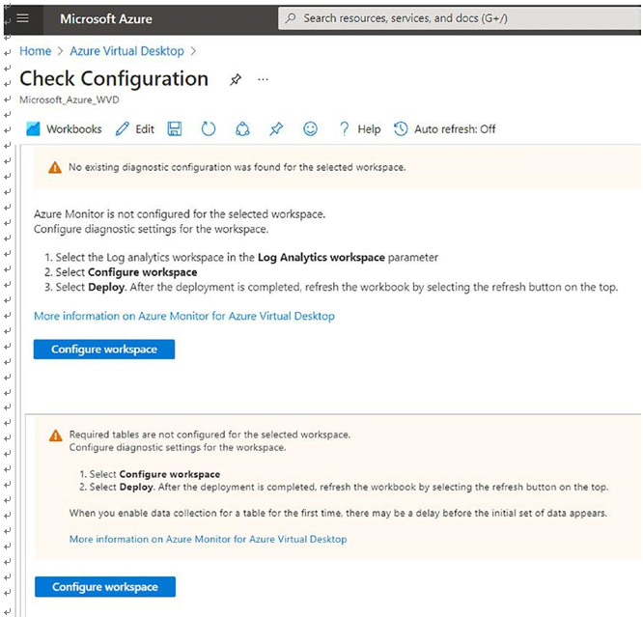
Task: Pin workbook using toolbar pin icon
Action: point(276,128)
